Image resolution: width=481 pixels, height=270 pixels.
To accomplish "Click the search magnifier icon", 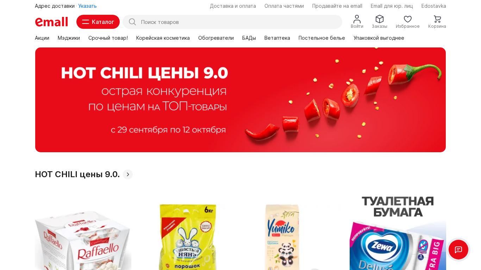I will coord(132,22).
